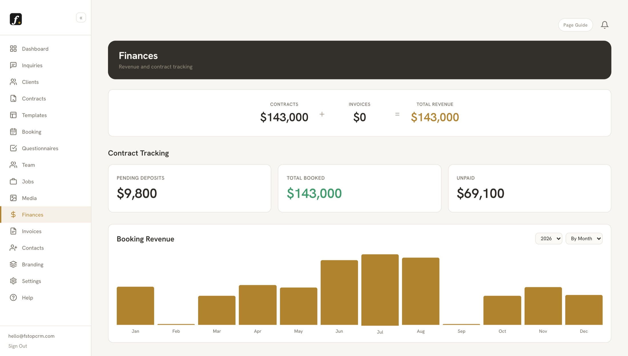Collapse the sidebar with the double-chevron button

pyautogui.click(x=81, y=18)
